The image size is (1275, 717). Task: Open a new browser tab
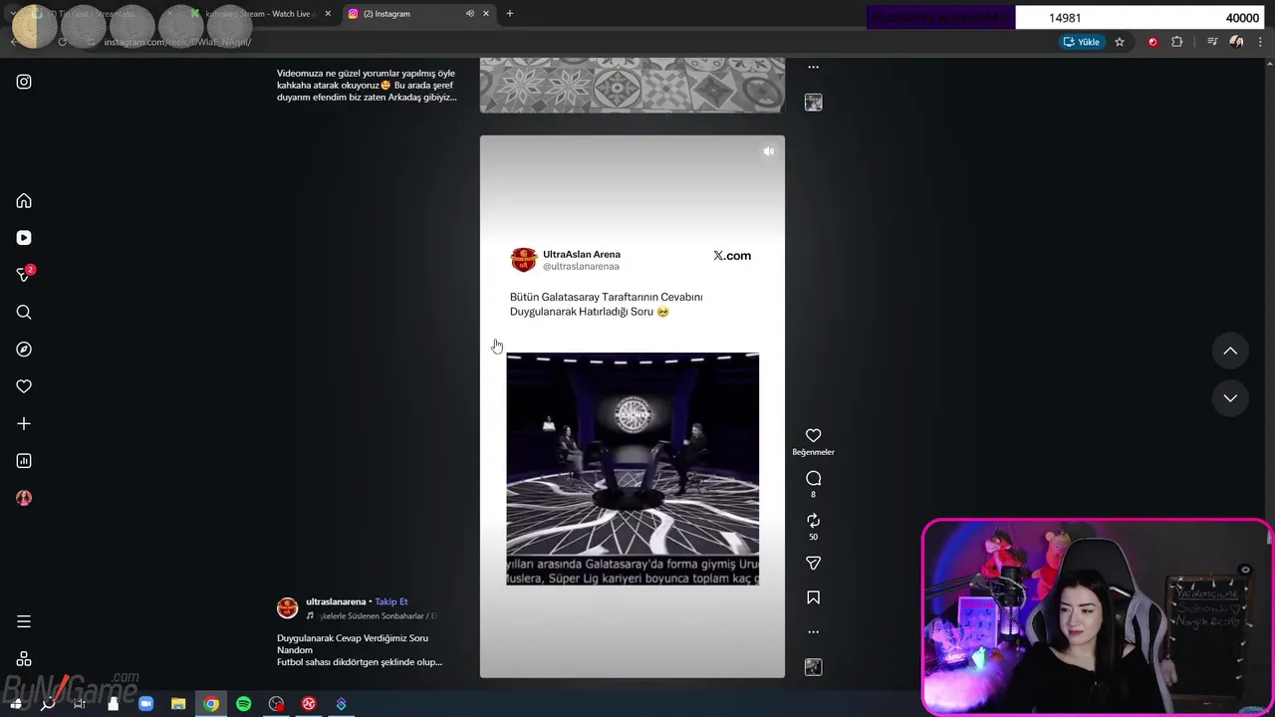(x=509, y=14)
